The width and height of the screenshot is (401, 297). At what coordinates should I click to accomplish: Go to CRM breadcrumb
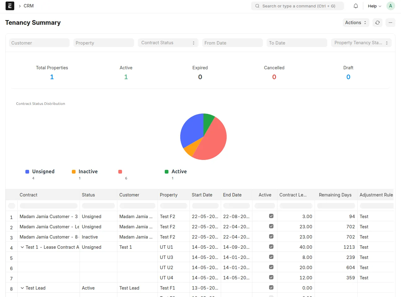point(28,6)
